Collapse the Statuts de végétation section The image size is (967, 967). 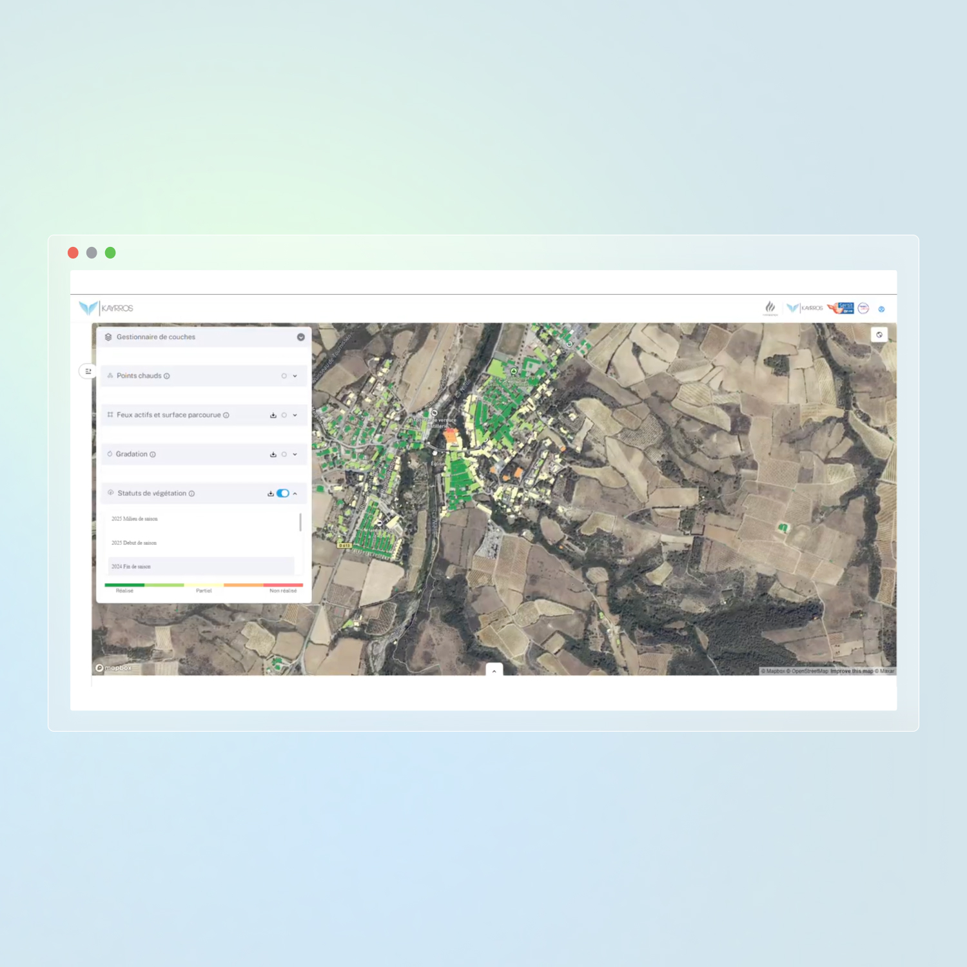point(295,494)
